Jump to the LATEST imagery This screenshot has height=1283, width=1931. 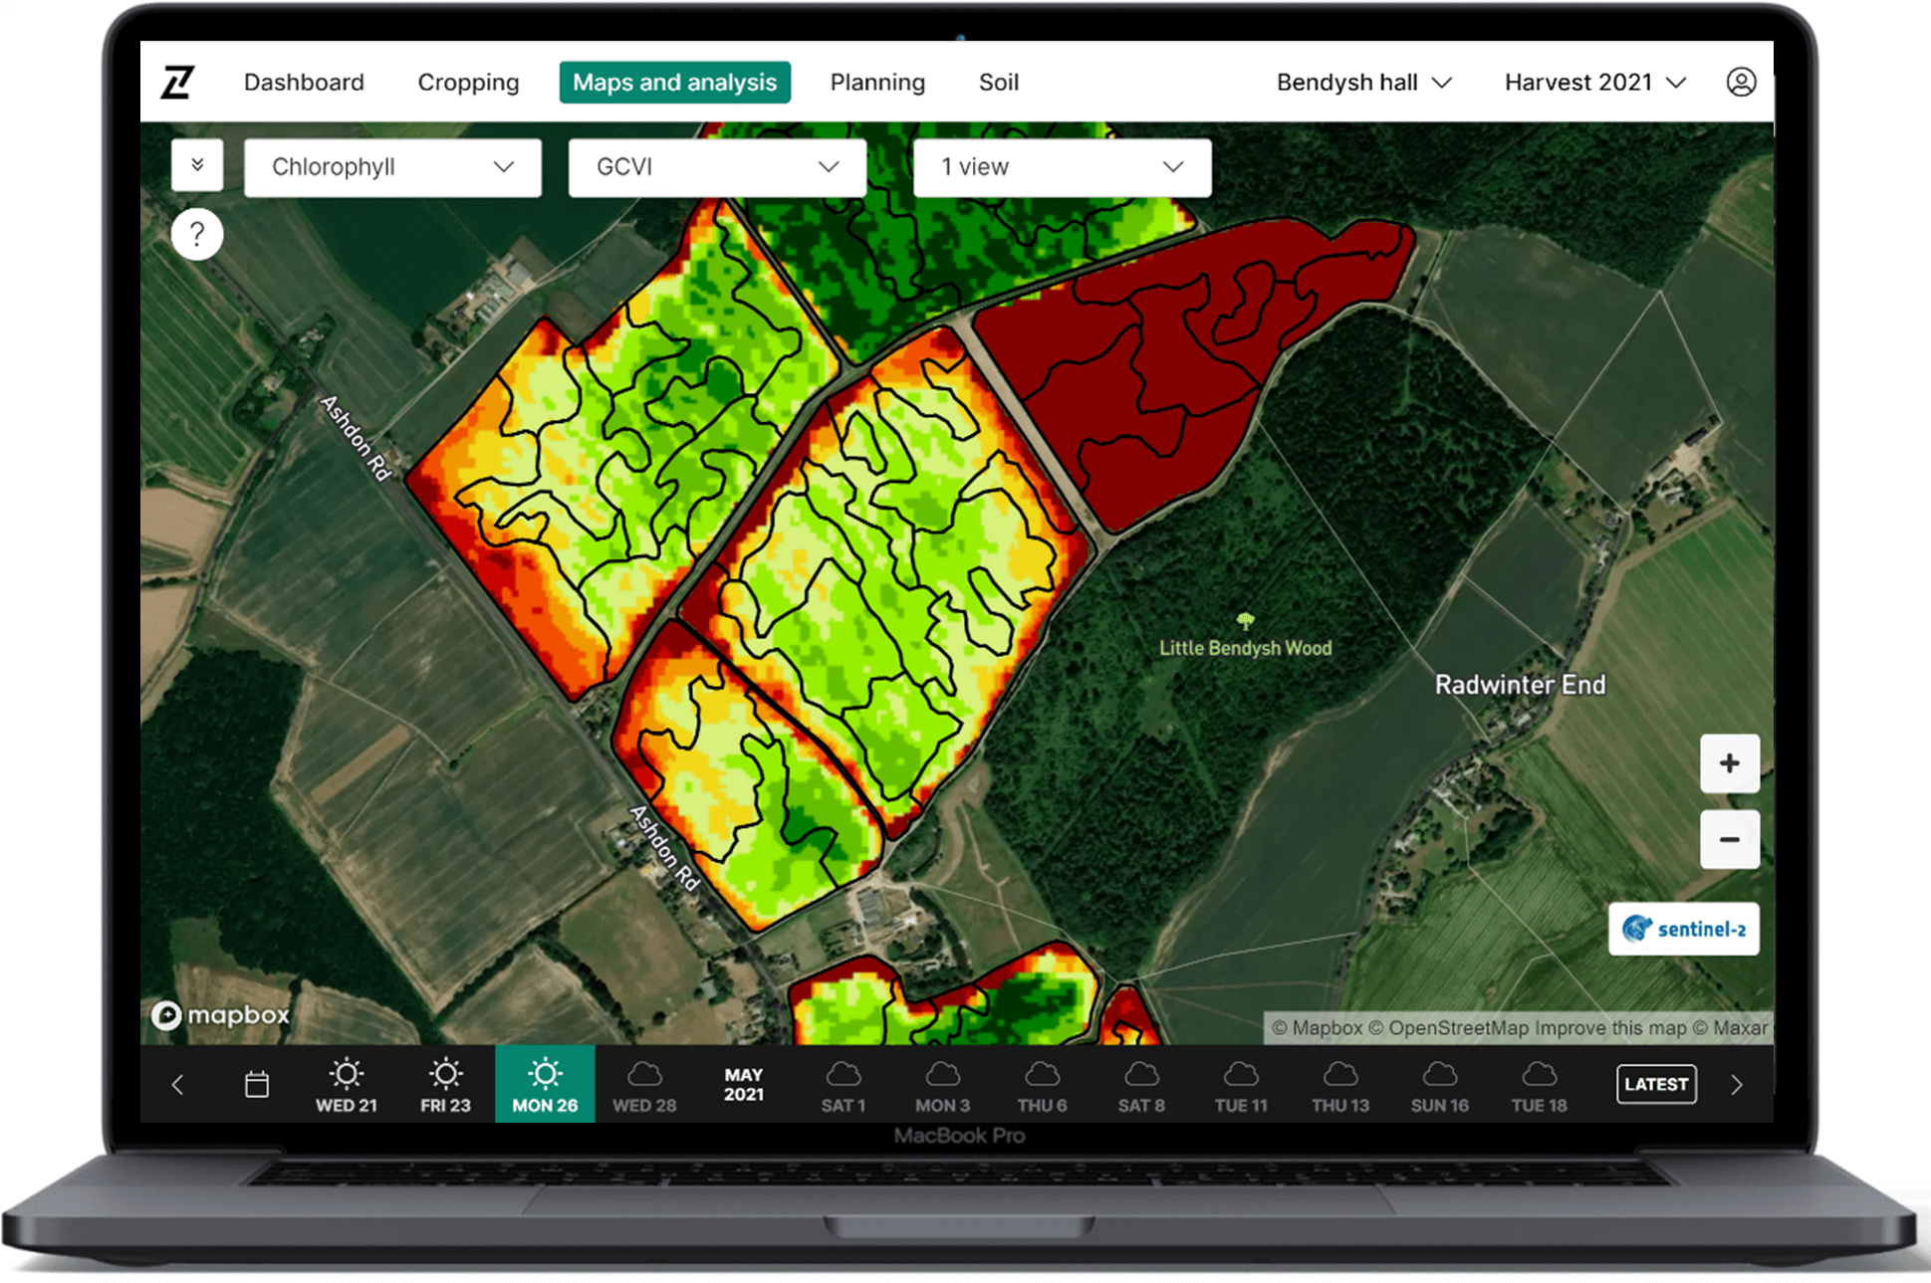[x=1656, y=1084]
